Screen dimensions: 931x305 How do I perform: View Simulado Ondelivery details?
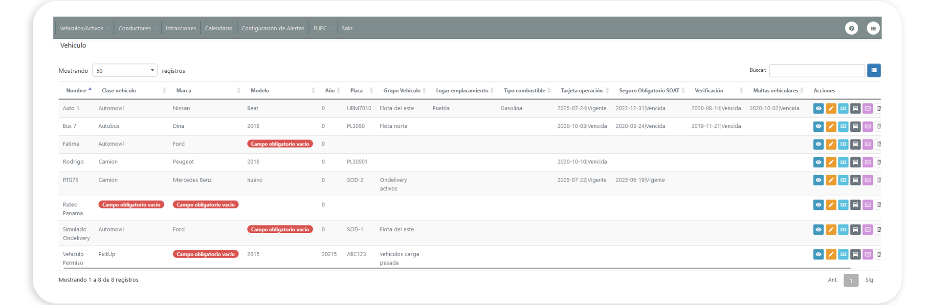pyautogui.click(x=818, y=229)
